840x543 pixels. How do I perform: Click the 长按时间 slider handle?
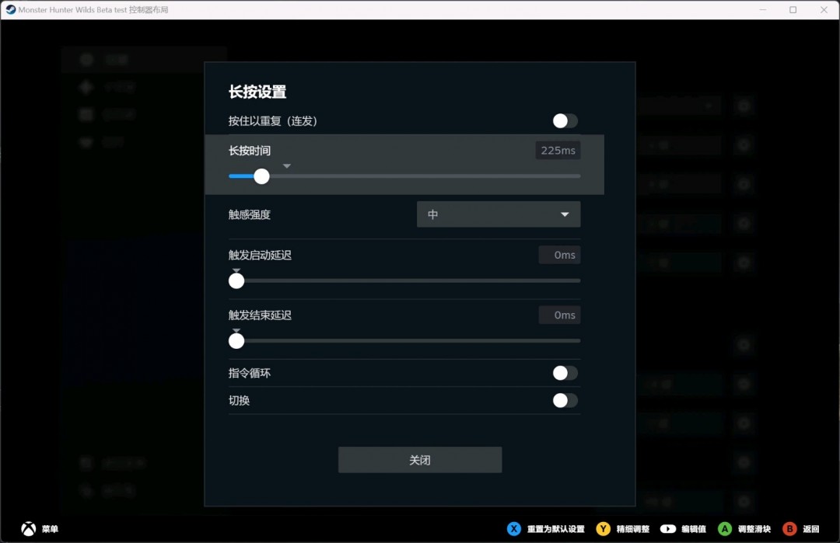point(262,176)
